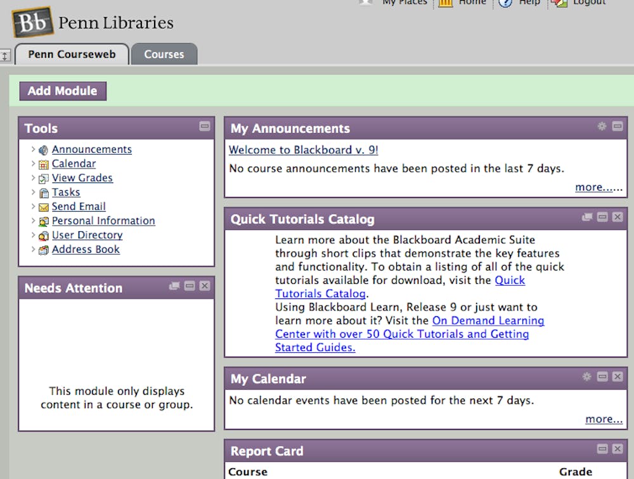This screenshot has width=634, height=479.
Task: Detach Quick Tutorials Catalog into new window
Action: click(x=587, y=217)
